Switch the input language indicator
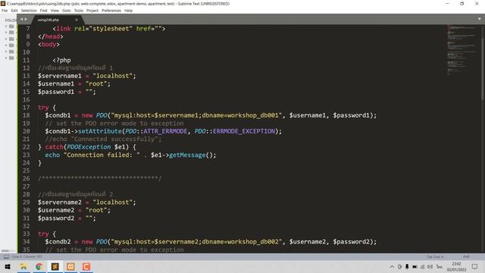This screenshot has height=273, width=485. pyautogui.click(x=440, y=266)
